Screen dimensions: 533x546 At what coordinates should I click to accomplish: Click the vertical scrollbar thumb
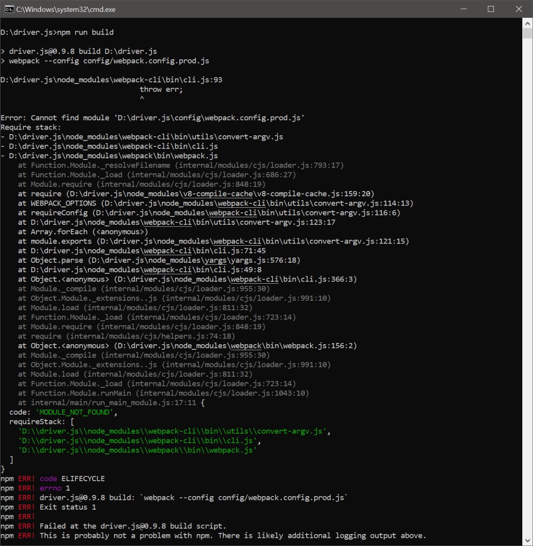[527, 33]
